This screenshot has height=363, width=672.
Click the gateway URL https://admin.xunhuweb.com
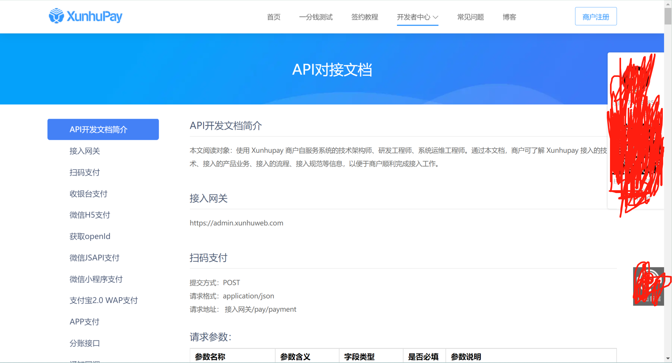(236, 223)
